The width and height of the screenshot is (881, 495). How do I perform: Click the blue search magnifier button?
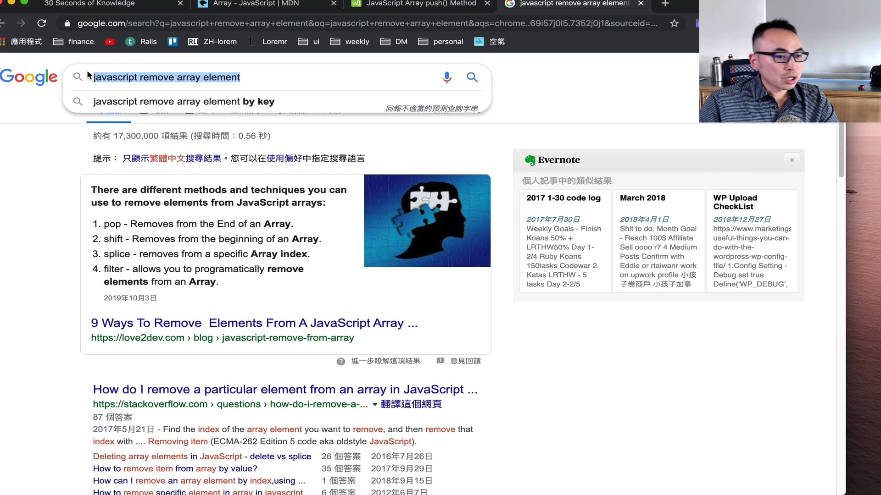472,77
